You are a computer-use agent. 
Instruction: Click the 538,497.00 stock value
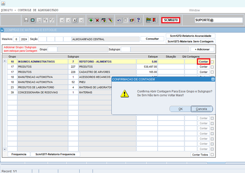[x=147, y=67]
